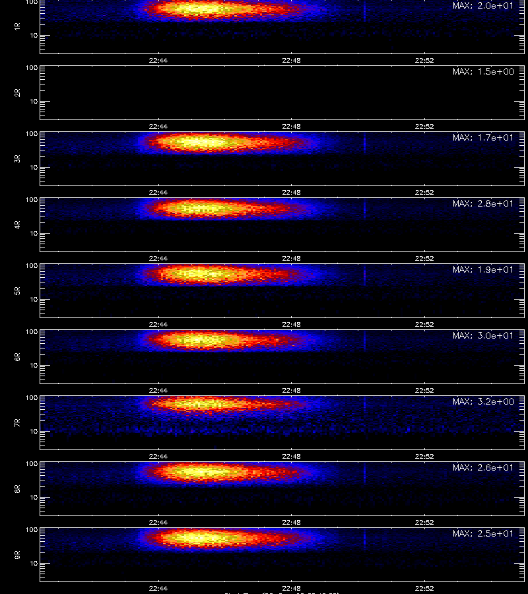This screenshot has height=594, width=528.
Task: Click the MAX: 2.6e+01 label in panel 8R
Action: point(483,467)
